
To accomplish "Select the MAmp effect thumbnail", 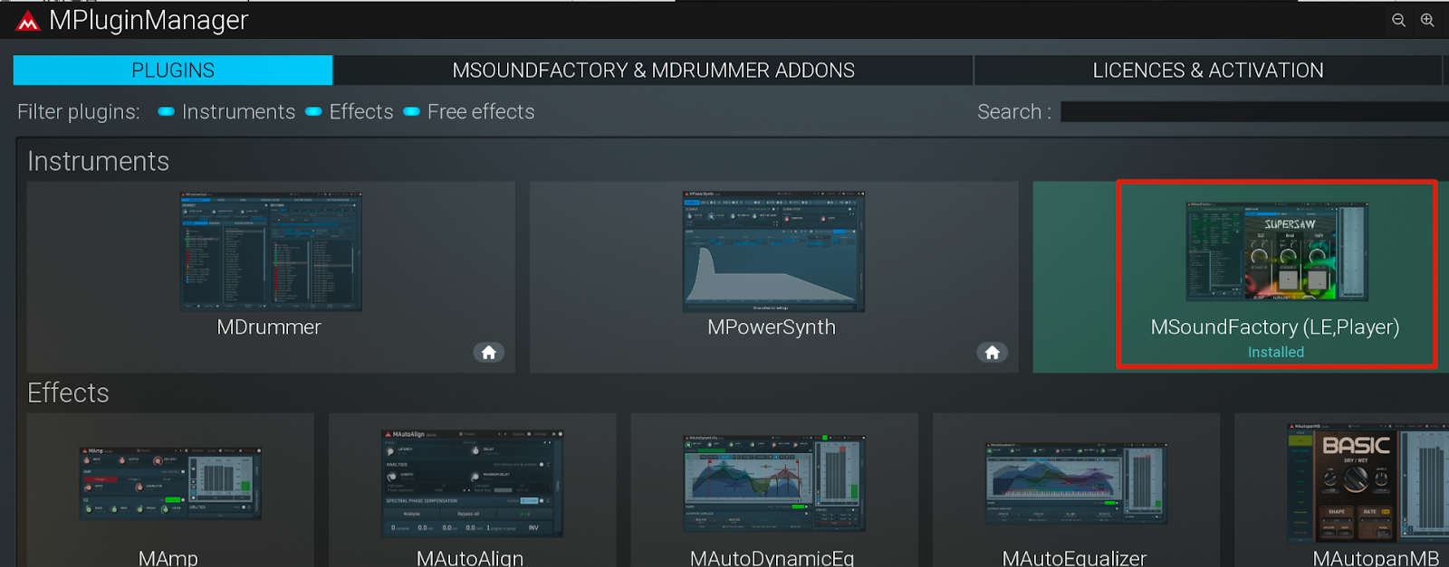I will coord(170,482).
